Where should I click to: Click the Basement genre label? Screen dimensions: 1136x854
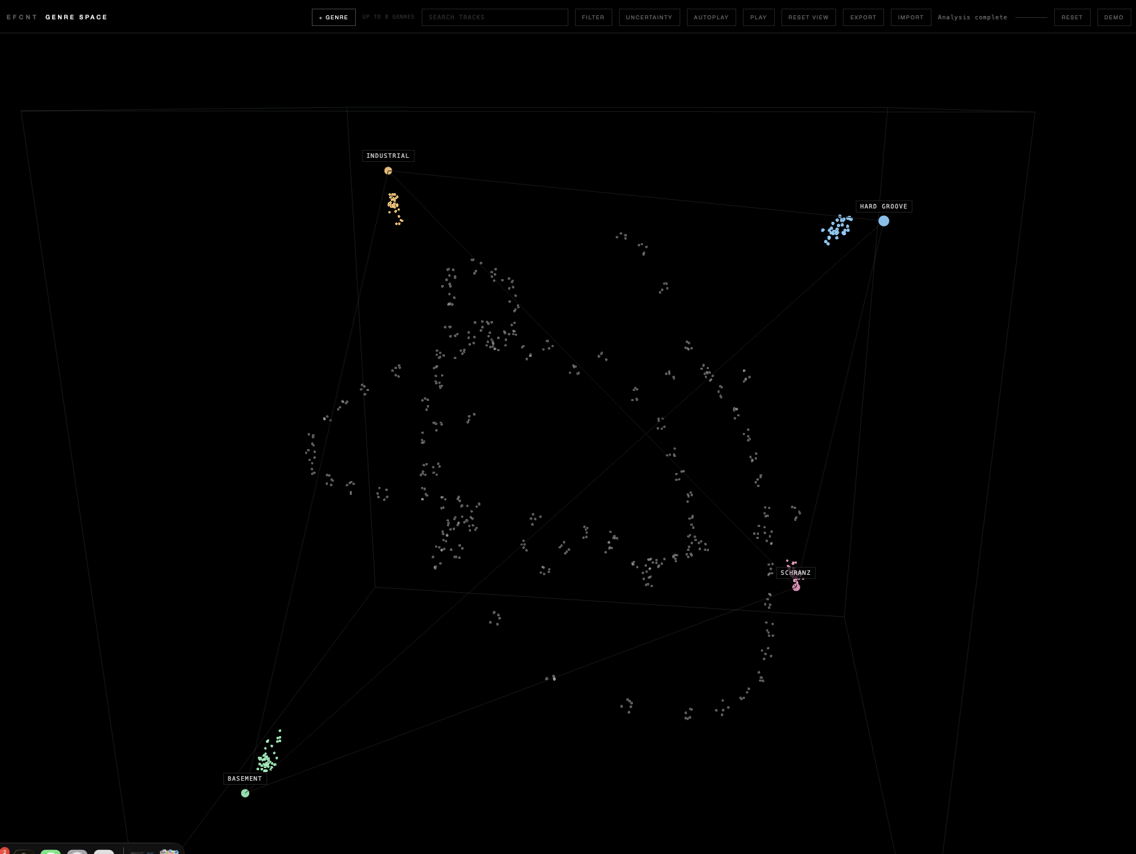pos(245,779)
